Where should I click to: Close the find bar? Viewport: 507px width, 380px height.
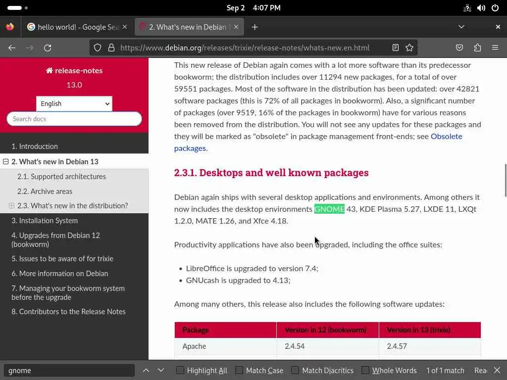(497, 370)
